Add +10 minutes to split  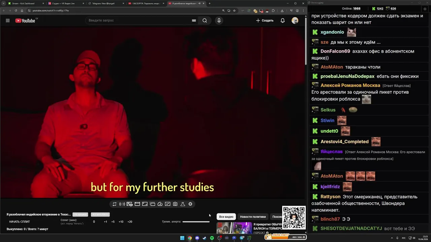121,222
